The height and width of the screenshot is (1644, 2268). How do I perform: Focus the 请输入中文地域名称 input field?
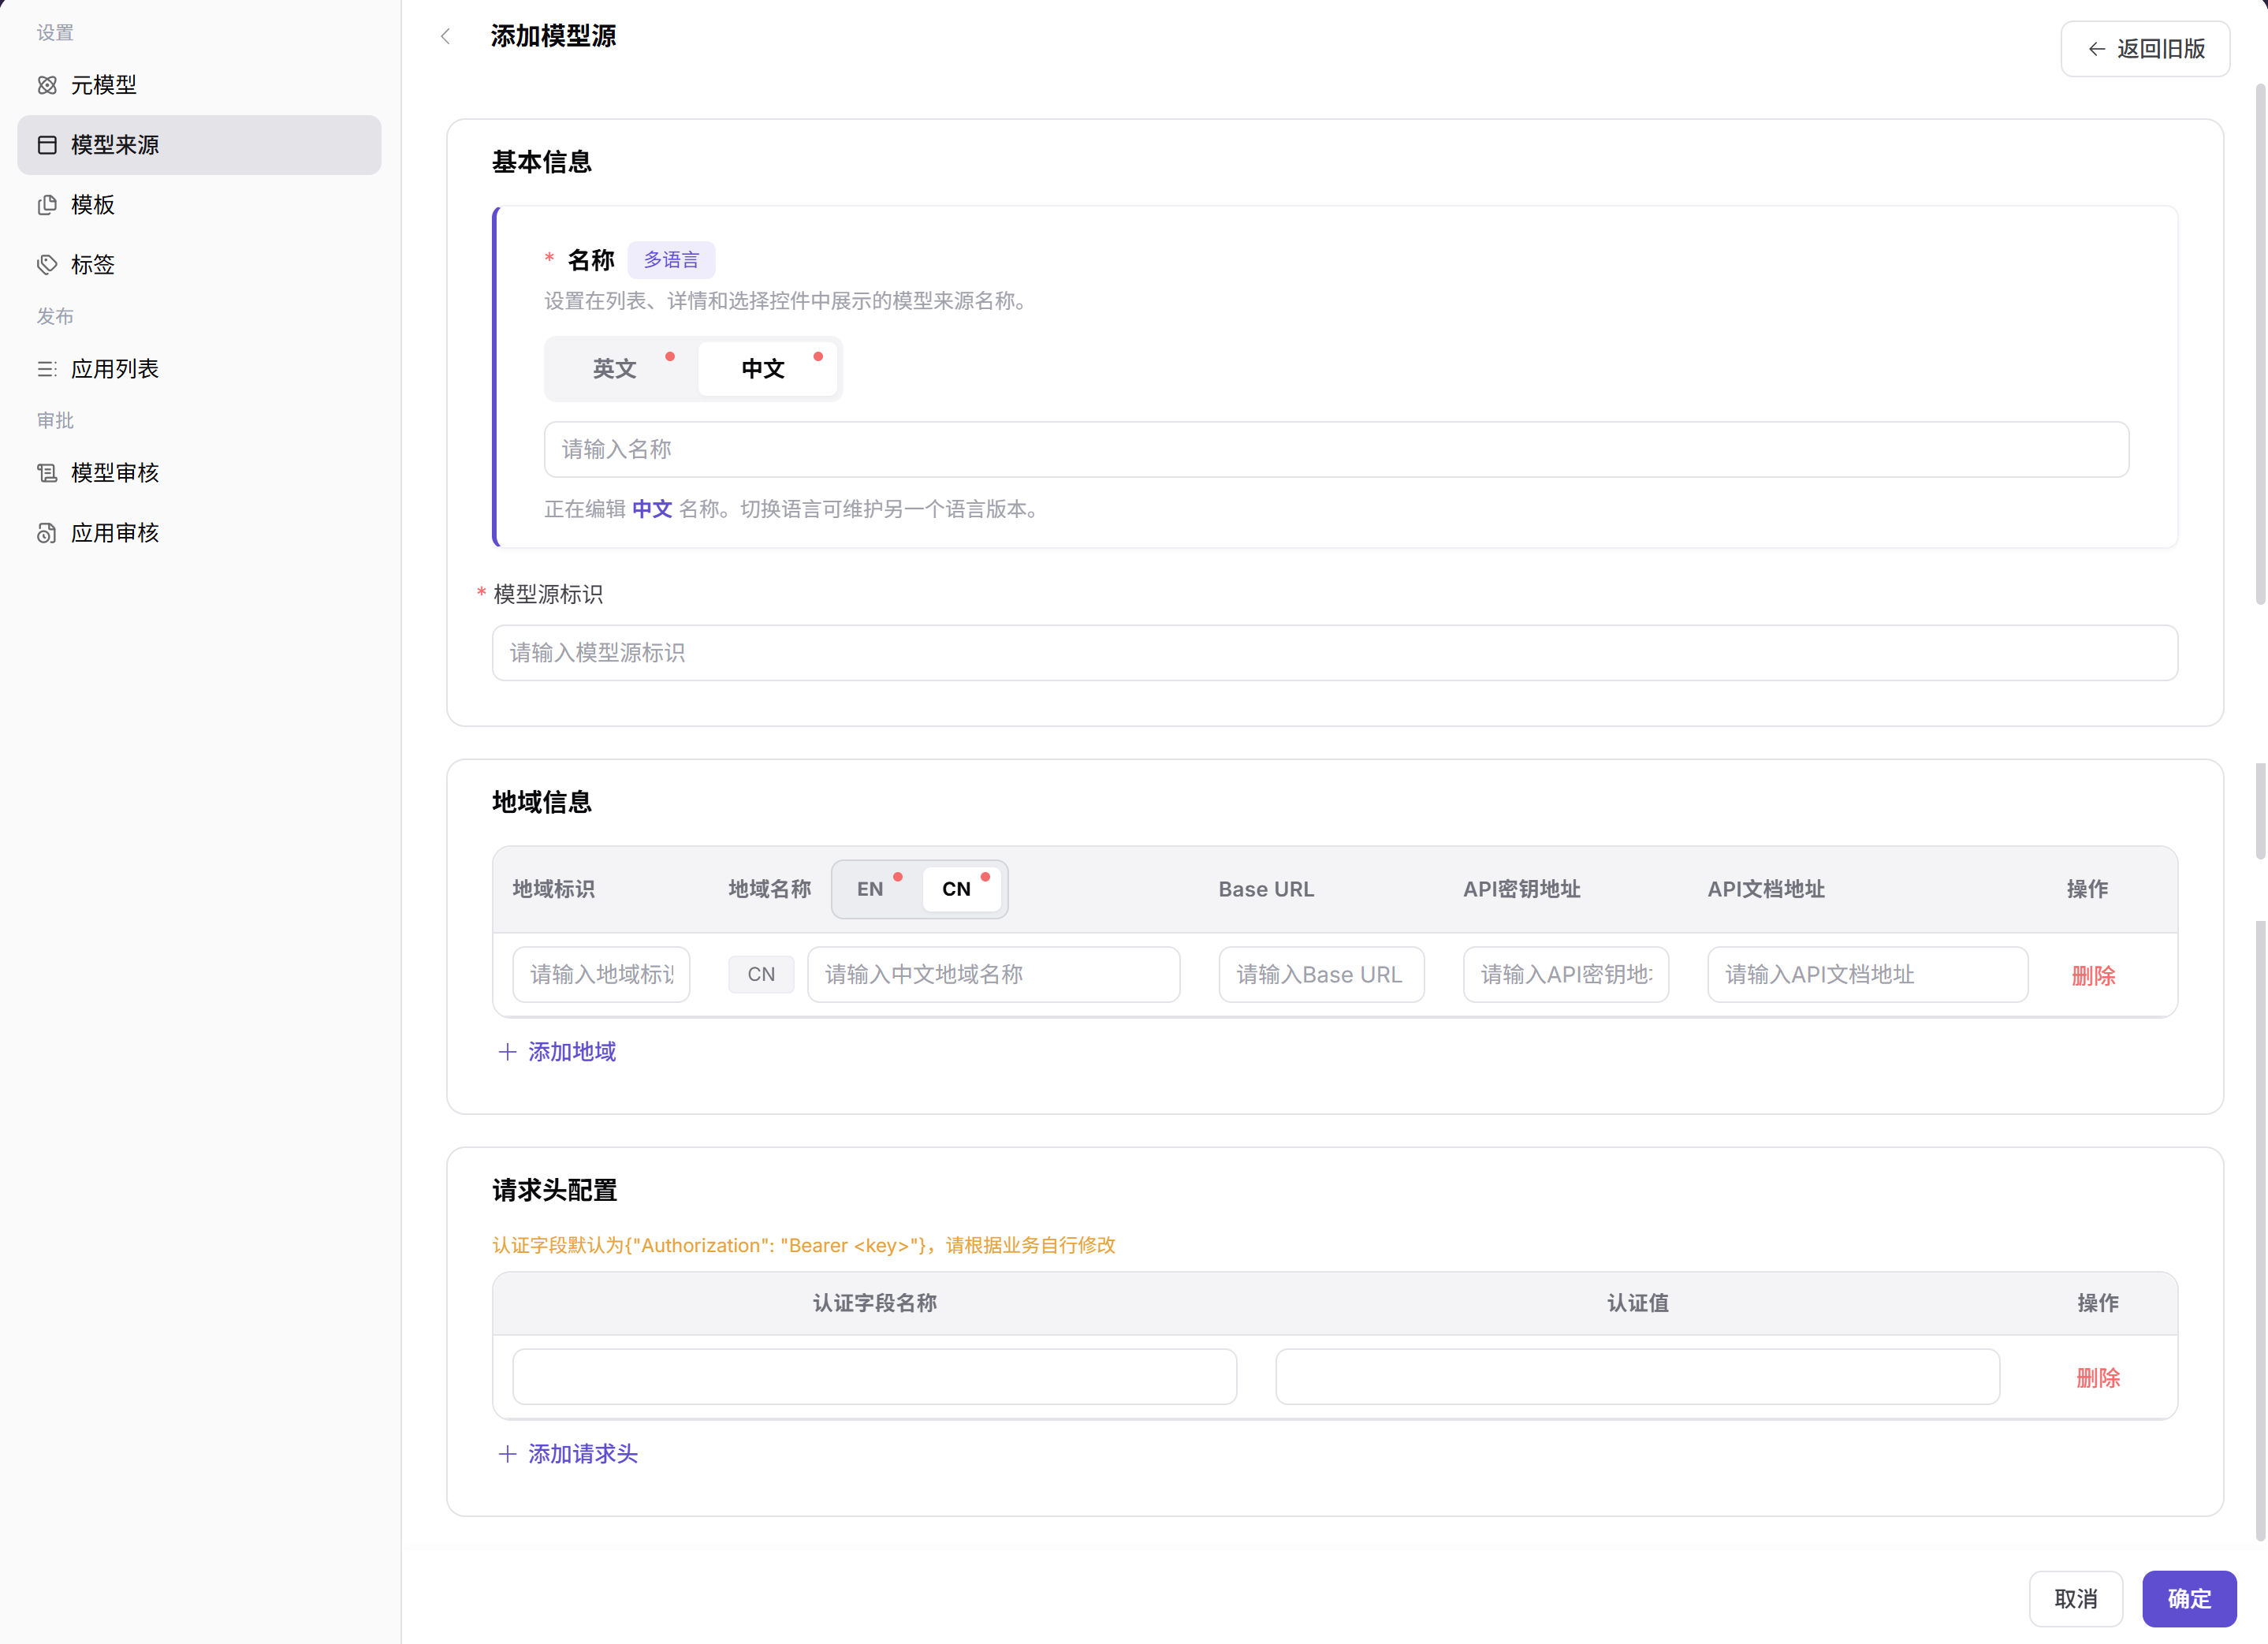tap(993, 975)
